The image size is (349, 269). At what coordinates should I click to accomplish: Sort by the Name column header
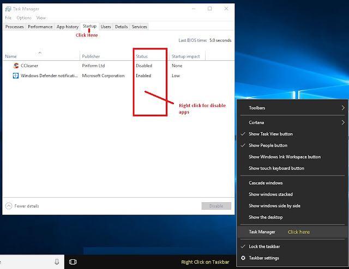click(x=41, y=56)
